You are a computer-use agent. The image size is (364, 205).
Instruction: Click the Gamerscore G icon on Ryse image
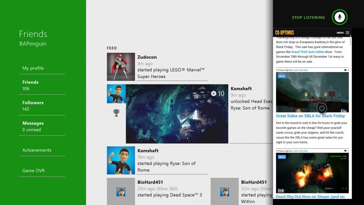(214, 94)
